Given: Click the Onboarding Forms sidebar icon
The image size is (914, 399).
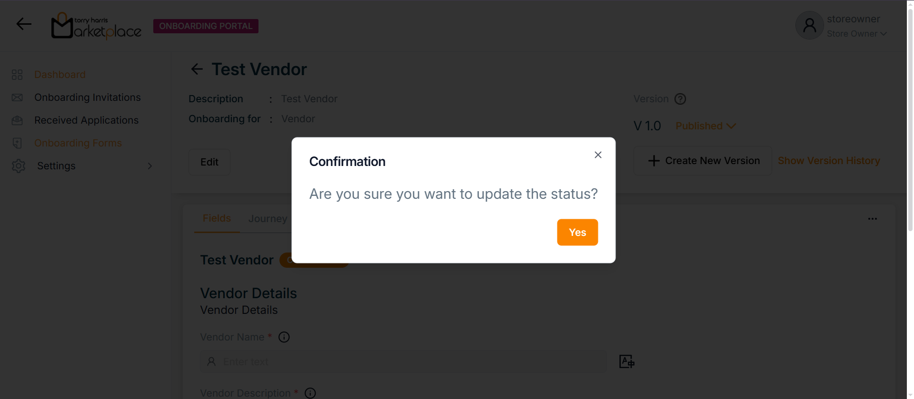Looking at the screenshot, I should click(17, 143).
